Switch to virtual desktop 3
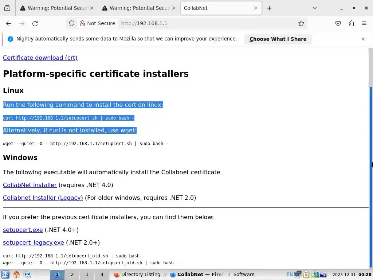Image resolution: width=373 pixels, height=280 pixels. coord(87,275)
